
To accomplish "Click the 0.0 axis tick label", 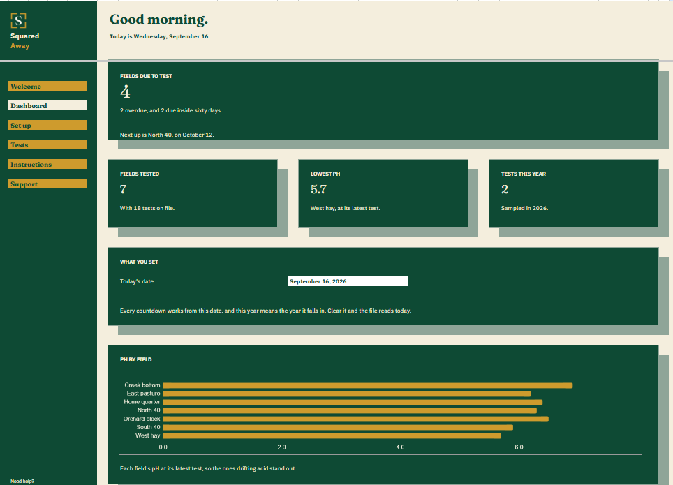I will (x=163, y=447).
